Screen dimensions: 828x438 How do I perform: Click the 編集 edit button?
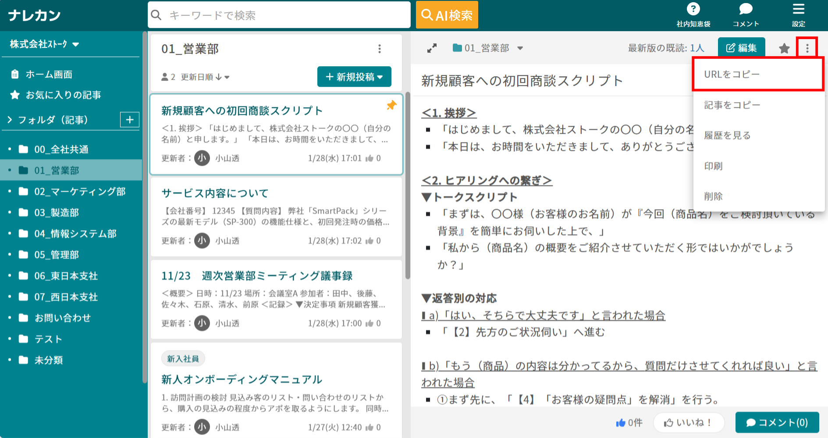tap(741, 47)
